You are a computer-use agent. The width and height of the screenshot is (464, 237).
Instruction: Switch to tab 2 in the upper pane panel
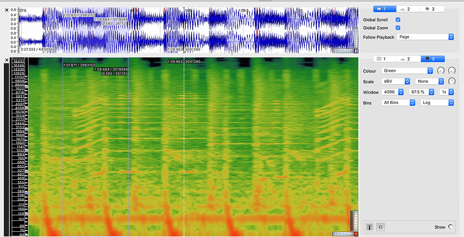pos(409,9)
